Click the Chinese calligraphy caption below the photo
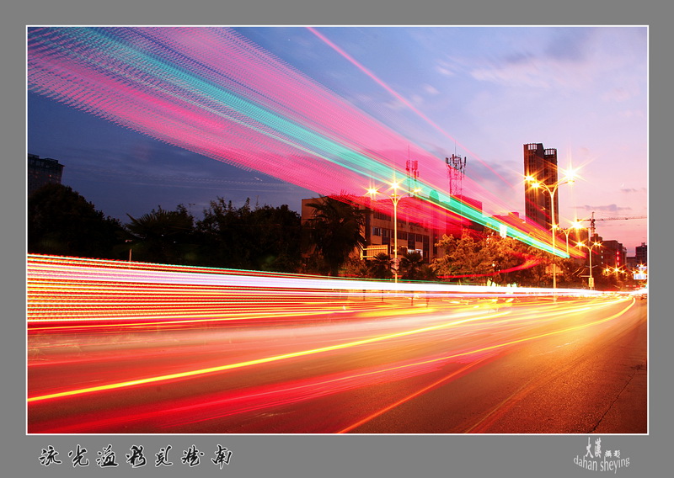This screenshot has height=478, width=674. [135, 456]
